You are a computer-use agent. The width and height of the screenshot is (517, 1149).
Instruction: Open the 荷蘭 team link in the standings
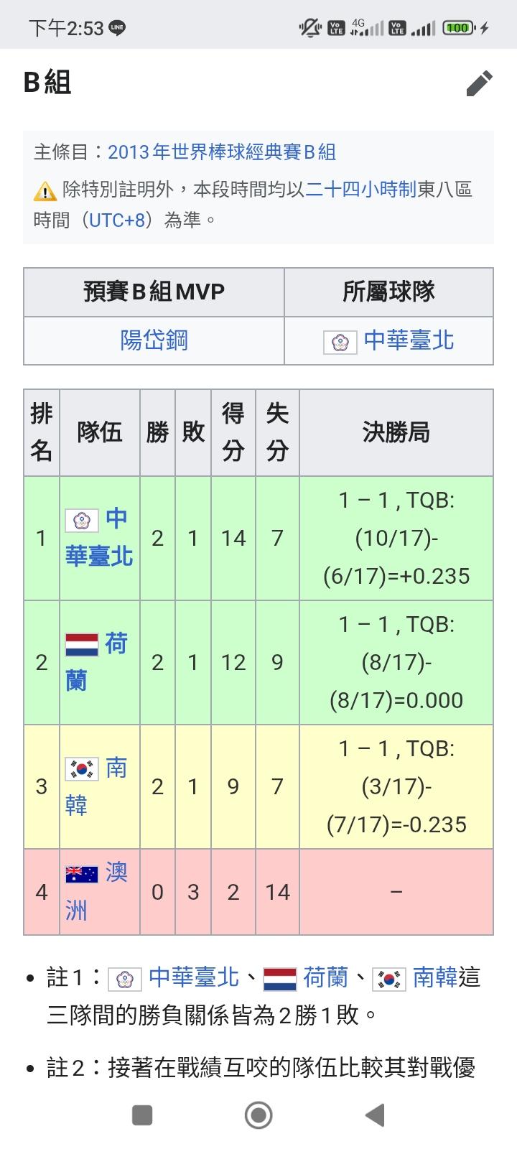point(116,643)
